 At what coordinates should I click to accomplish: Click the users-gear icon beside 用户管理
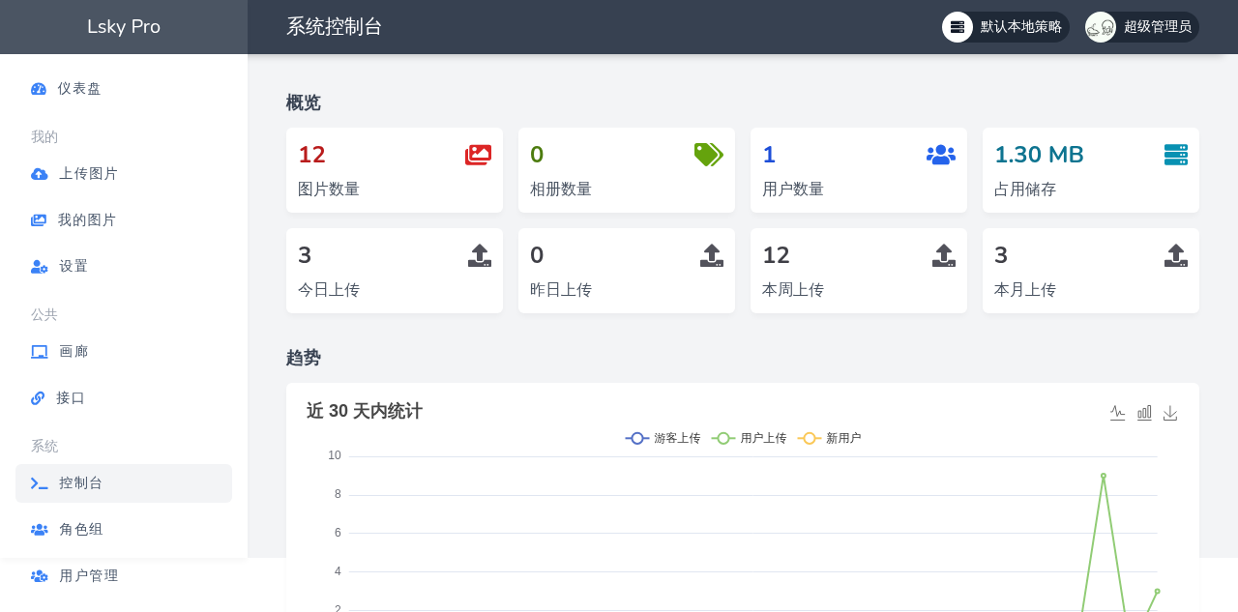pos(40,576)
